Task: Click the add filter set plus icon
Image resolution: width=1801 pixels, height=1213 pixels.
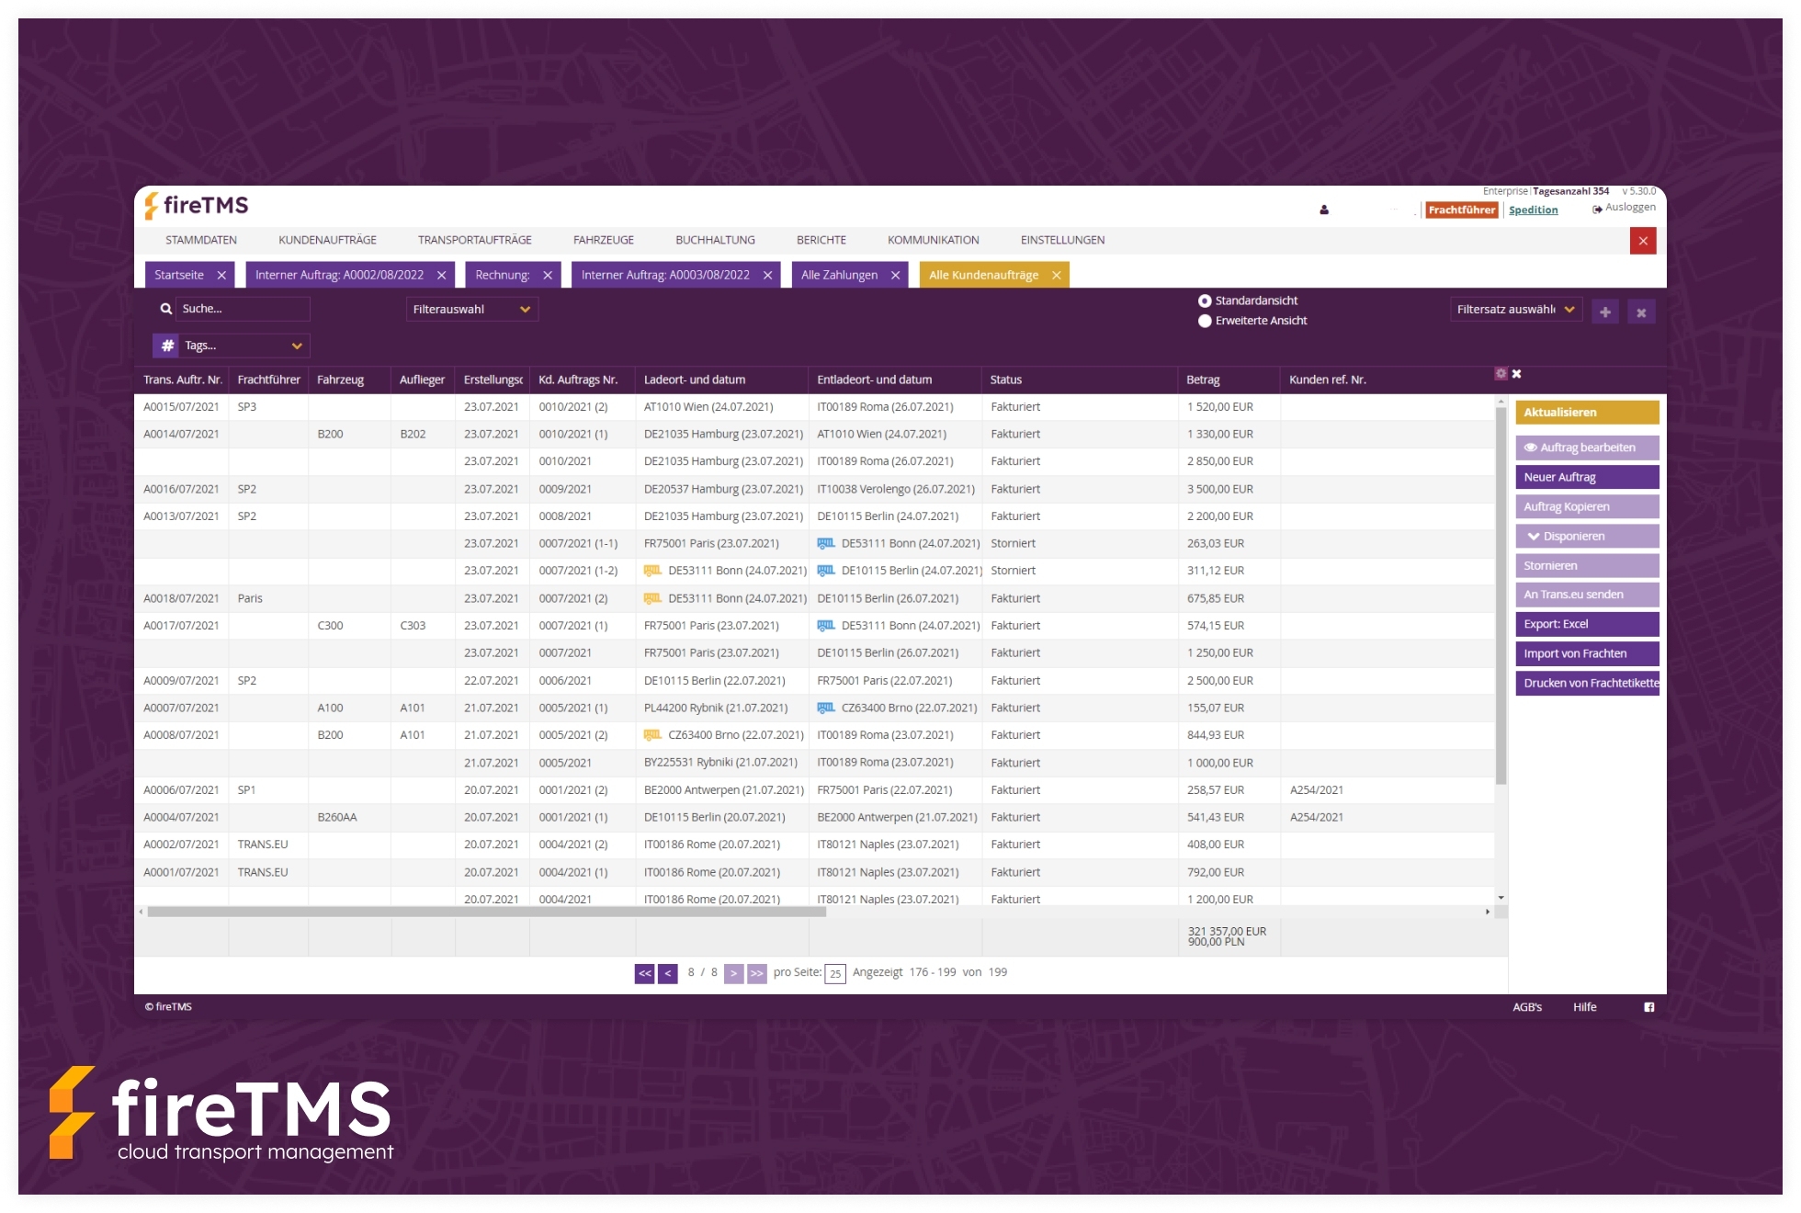Action: (1605, 312)
